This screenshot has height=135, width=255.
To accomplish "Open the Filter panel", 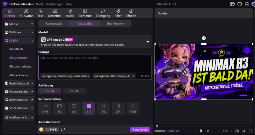I will coord(118,13).
